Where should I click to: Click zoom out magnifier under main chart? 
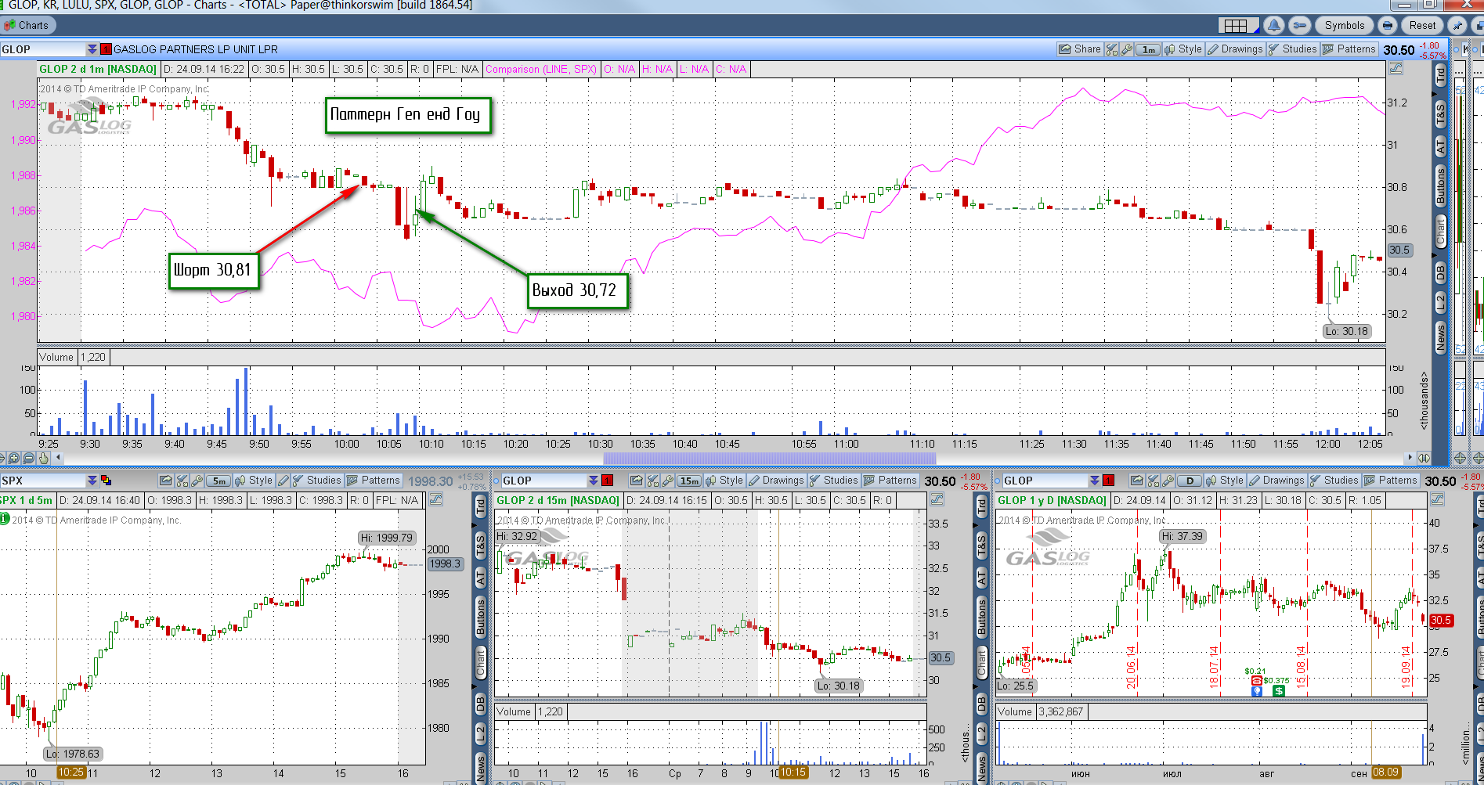coord(29,459)
